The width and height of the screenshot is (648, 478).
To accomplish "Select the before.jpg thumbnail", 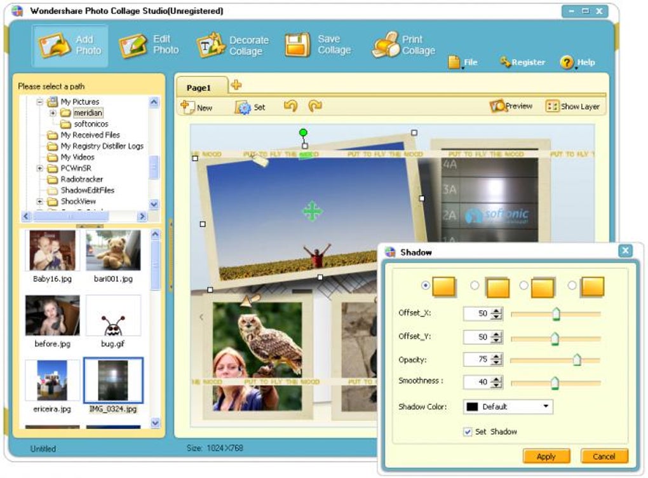I will [x=52, y=315].
